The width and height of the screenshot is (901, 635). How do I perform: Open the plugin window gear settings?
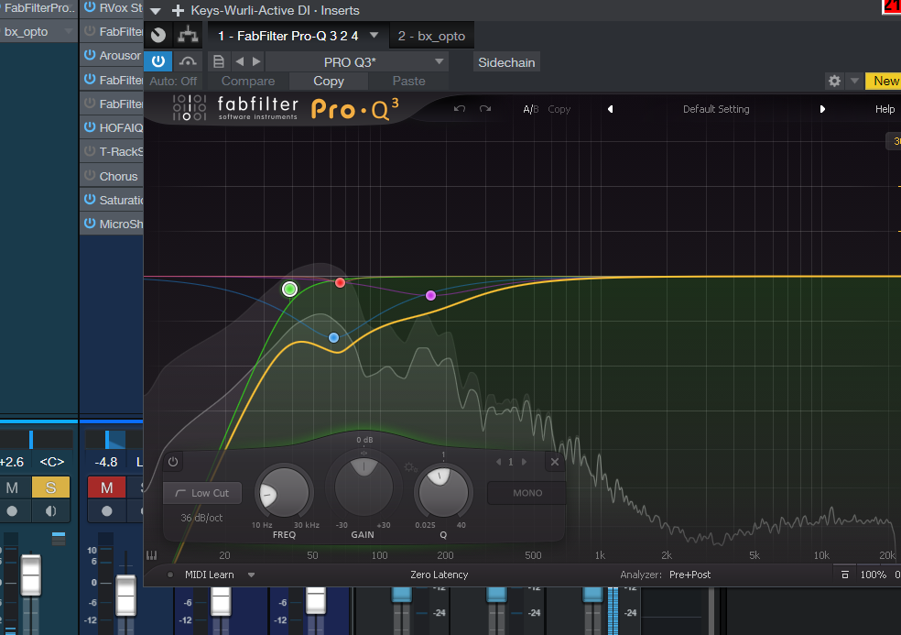(x=834, y=82)
